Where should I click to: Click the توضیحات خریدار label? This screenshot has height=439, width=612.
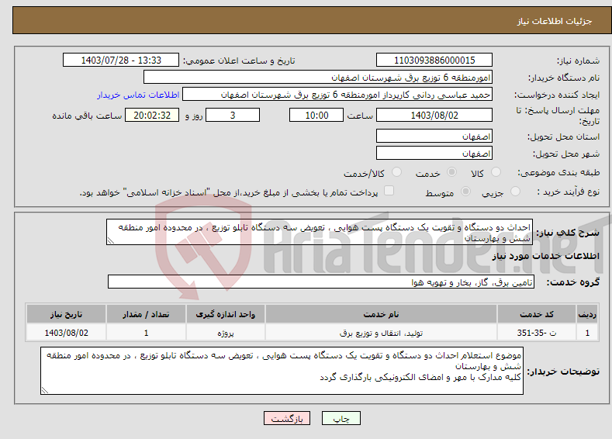coord(563,372)
